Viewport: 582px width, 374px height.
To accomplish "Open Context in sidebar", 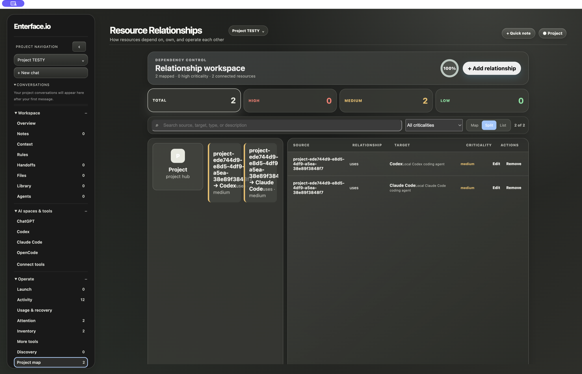I will point(51,144).
